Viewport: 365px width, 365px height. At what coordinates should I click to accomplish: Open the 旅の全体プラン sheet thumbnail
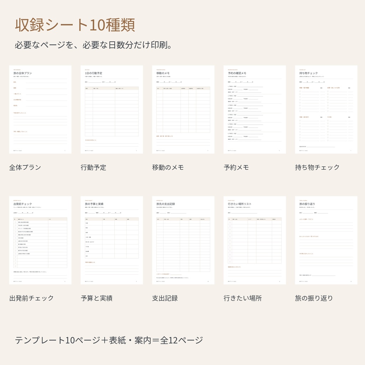pos(40,109)
